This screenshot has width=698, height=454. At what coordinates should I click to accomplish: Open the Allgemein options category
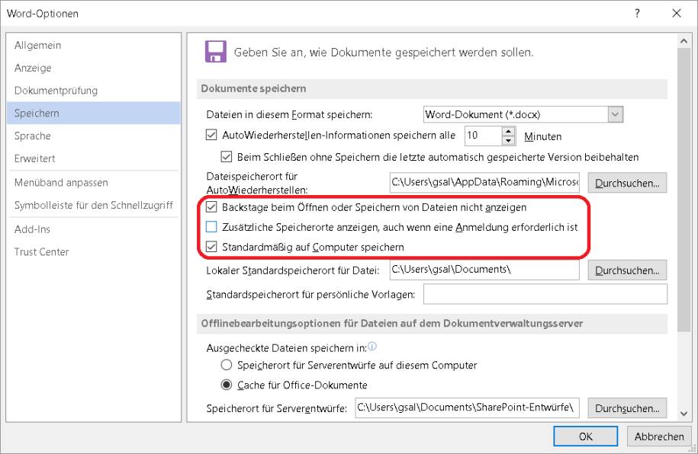(38, 45)
